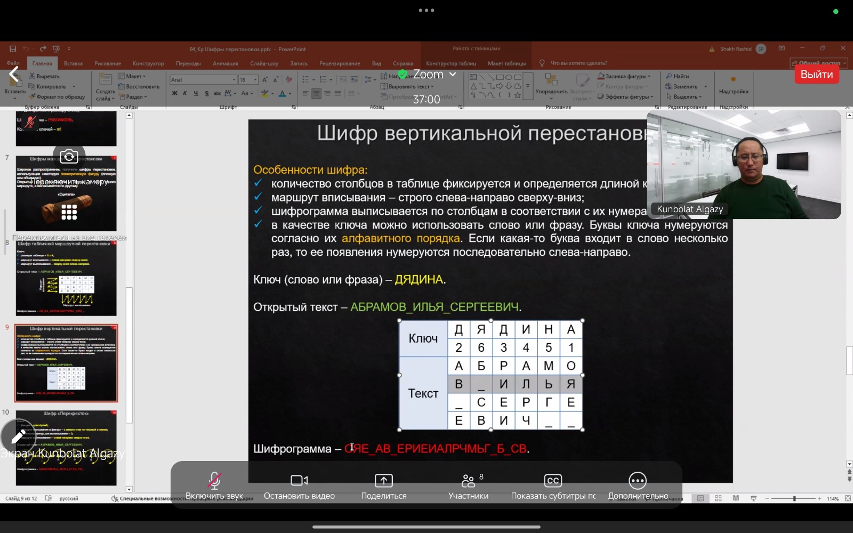Open the Участники participants list
The height and width of the screenshot is (533, 853).
[x=468, y=481]
